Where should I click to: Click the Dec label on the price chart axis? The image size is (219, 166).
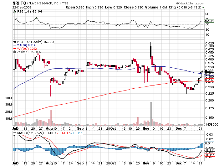point(179,128)
